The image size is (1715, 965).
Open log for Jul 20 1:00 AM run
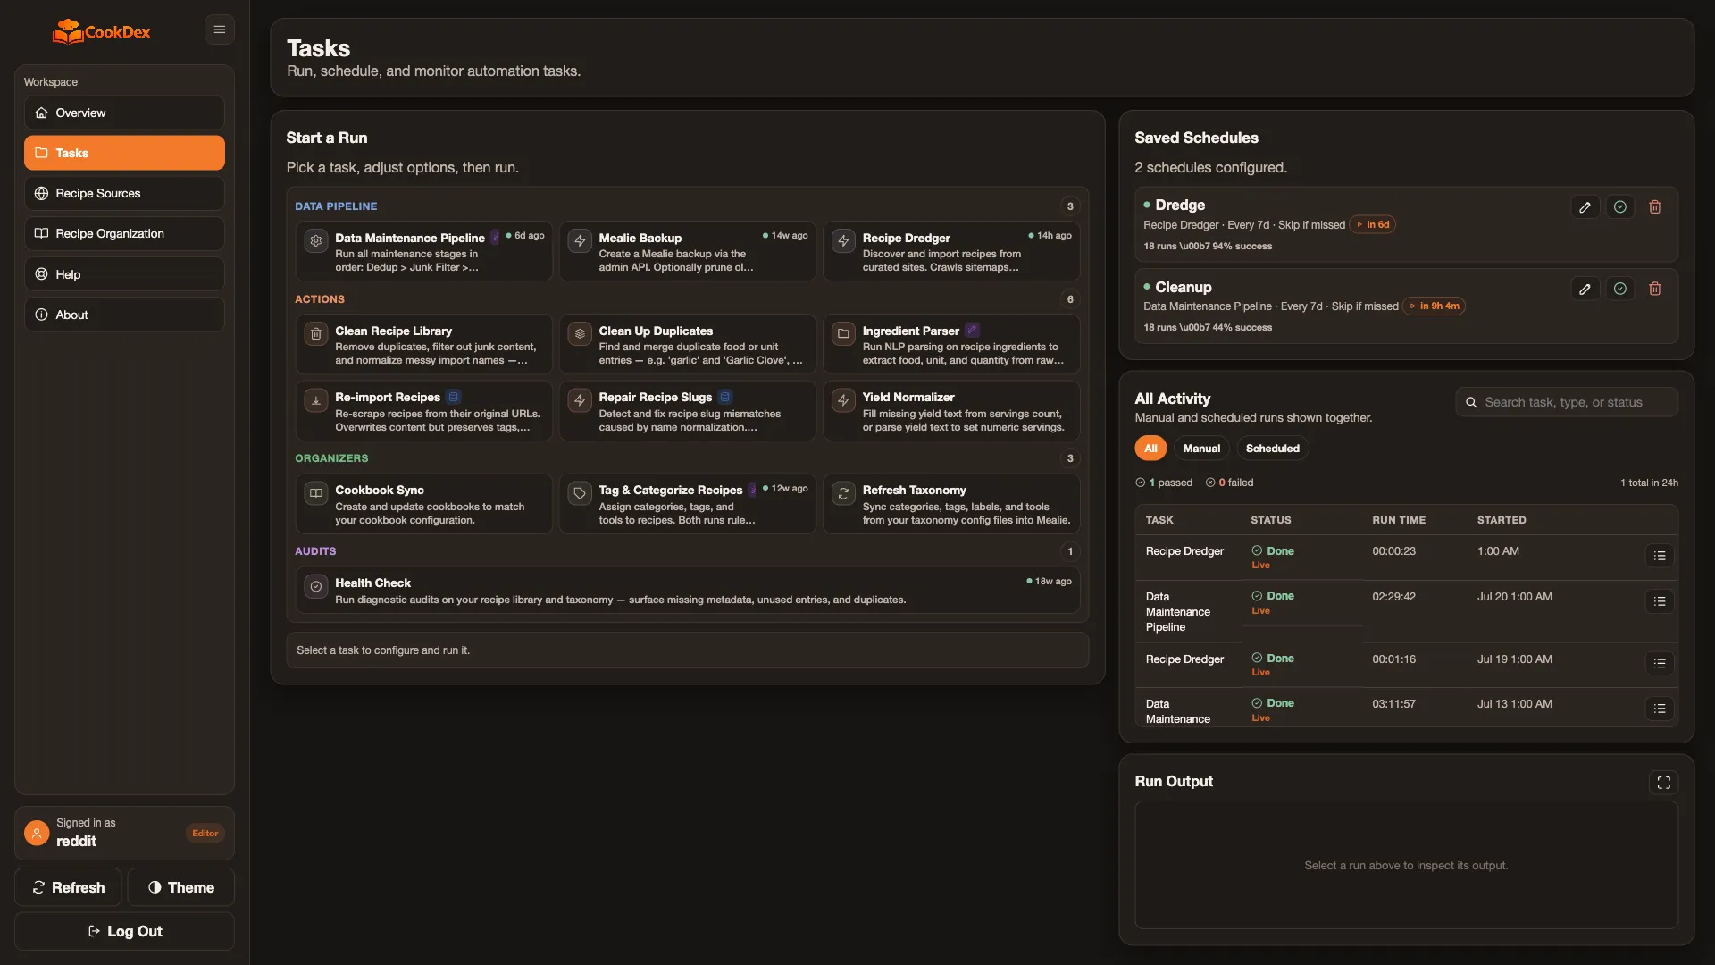point(1659,601)
